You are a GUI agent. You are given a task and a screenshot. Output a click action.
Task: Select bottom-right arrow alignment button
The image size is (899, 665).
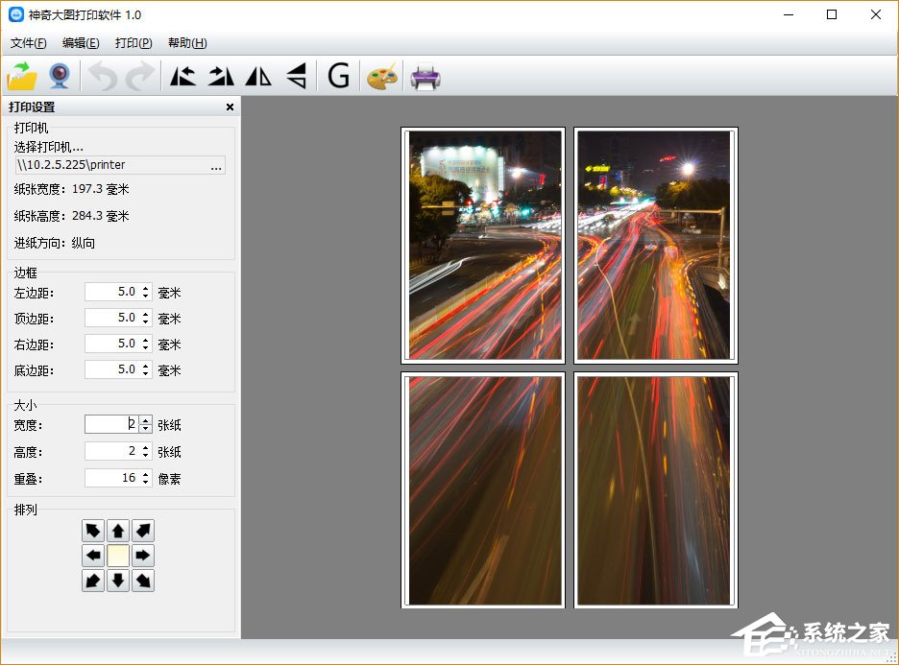tap(143, 581)
